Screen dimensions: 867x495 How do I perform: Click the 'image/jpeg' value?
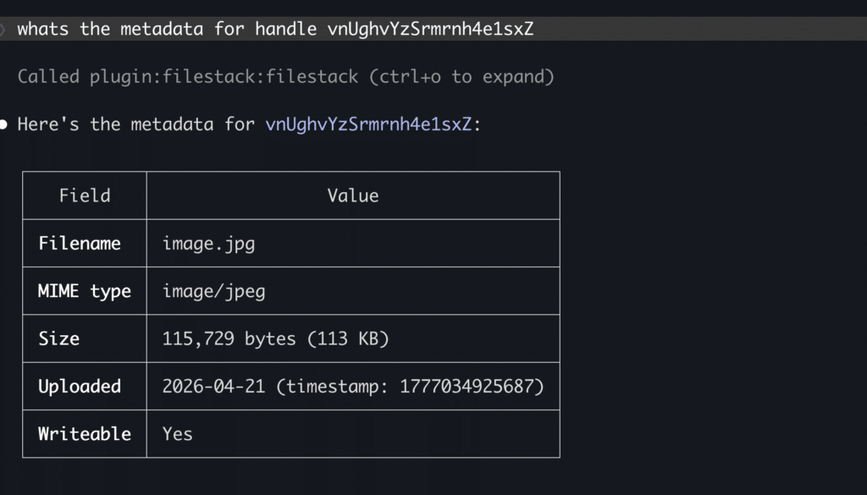(213, 291)
